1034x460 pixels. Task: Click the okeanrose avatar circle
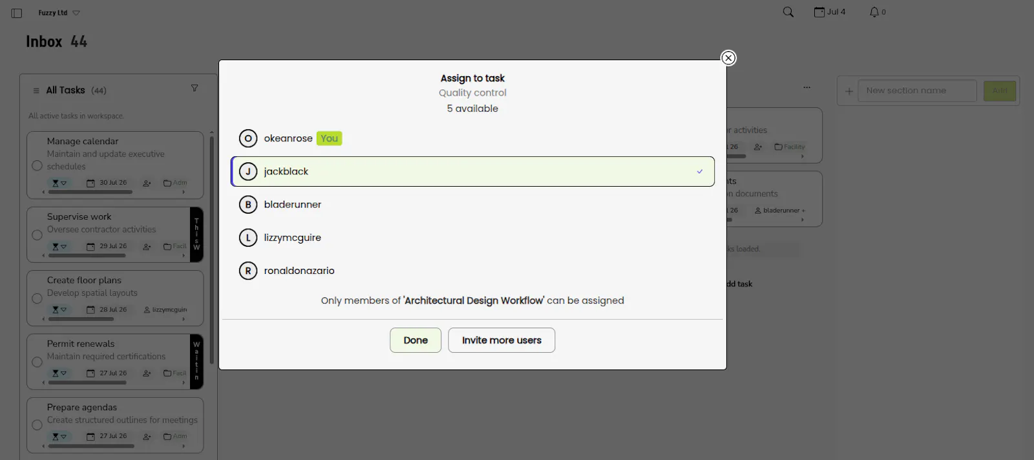coord(248,138)
